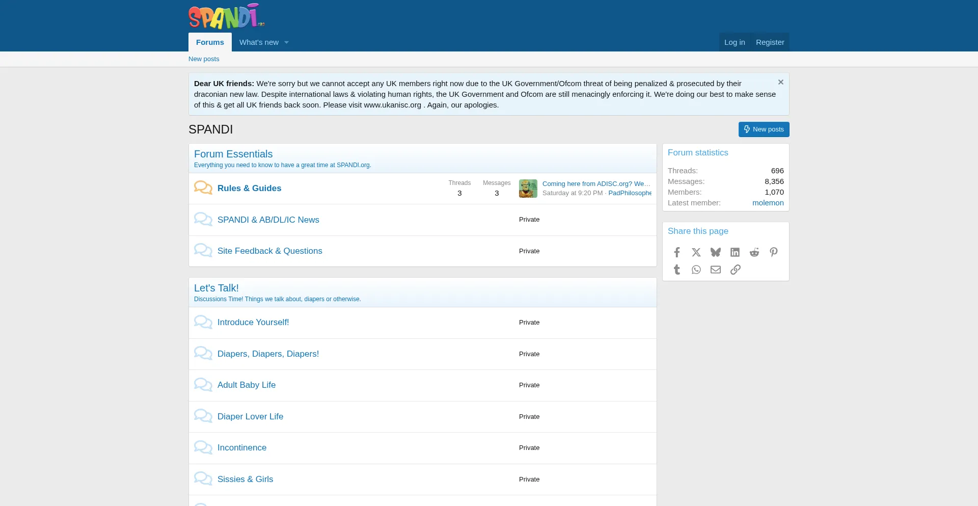Click Introduce Yourself! forum icon

[203, 323]
